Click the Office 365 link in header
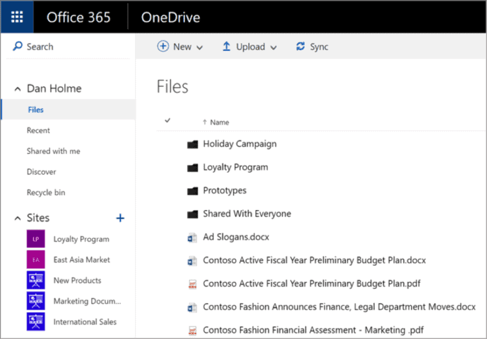 click(x=79, y=17)
